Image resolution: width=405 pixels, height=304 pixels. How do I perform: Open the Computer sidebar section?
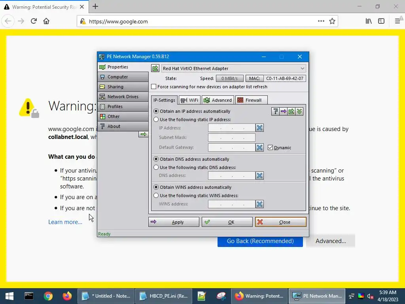pos(123,77)
